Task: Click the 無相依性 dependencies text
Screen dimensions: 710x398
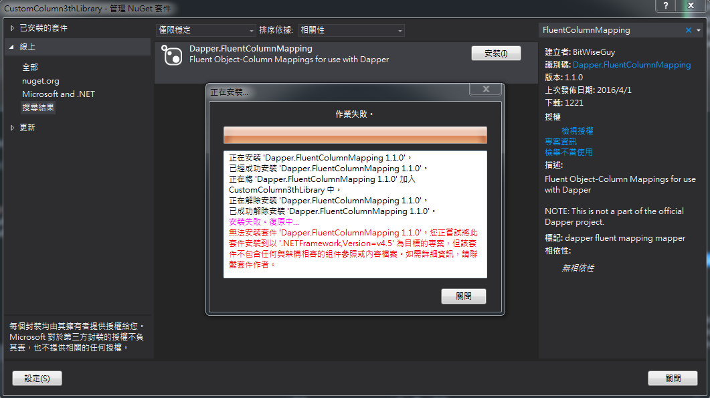Action: click(578, 268)
